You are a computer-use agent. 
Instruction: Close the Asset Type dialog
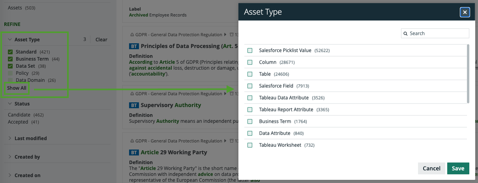pyautogui.click(x=465, y=12)
